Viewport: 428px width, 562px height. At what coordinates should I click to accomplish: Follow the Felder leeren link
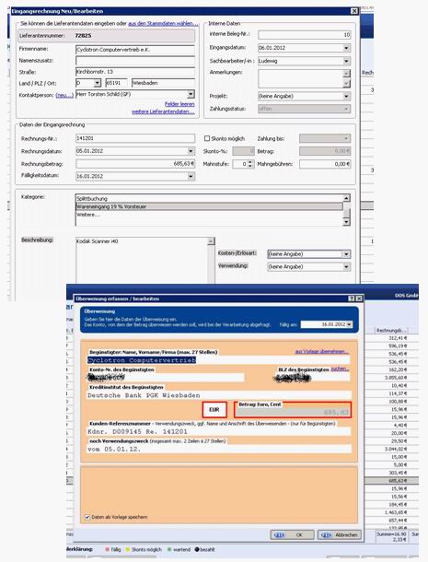pos(179,104)
